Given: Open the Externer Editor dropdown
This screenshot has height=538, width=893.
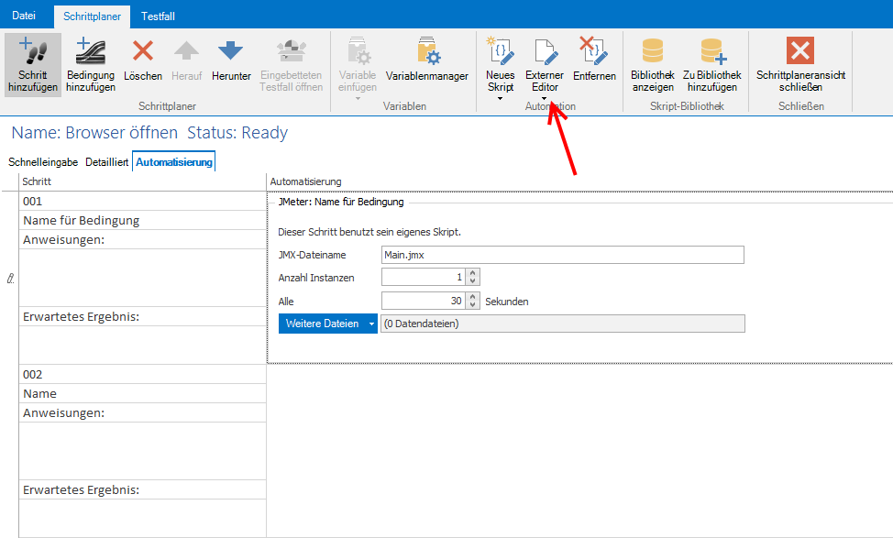Looking at the screenshot, I should click(544, 98).
